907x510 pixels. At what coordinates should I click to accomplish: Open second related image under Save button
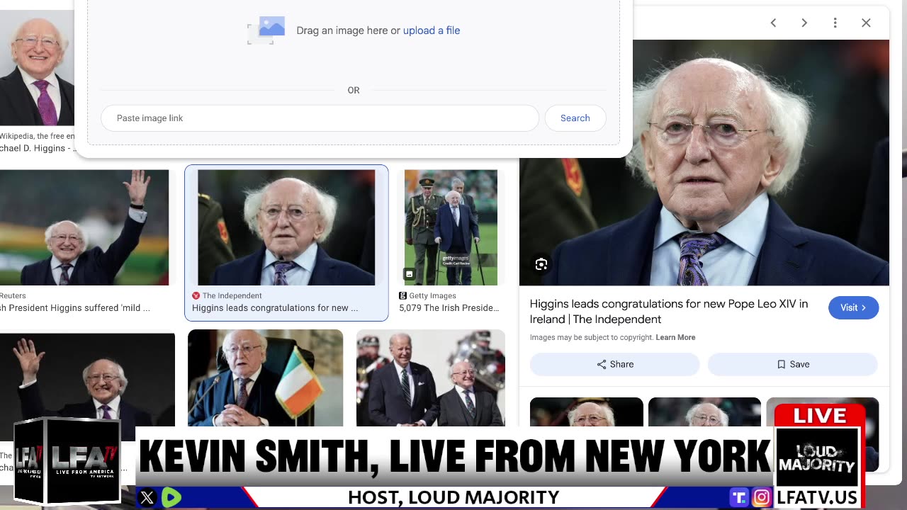(x=704, y=412)
